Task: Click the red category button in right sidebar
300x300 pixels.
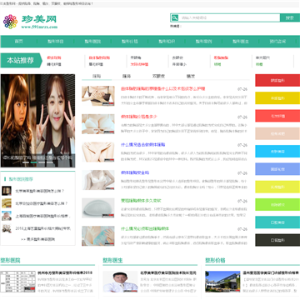Action: [x=277, y=81]
